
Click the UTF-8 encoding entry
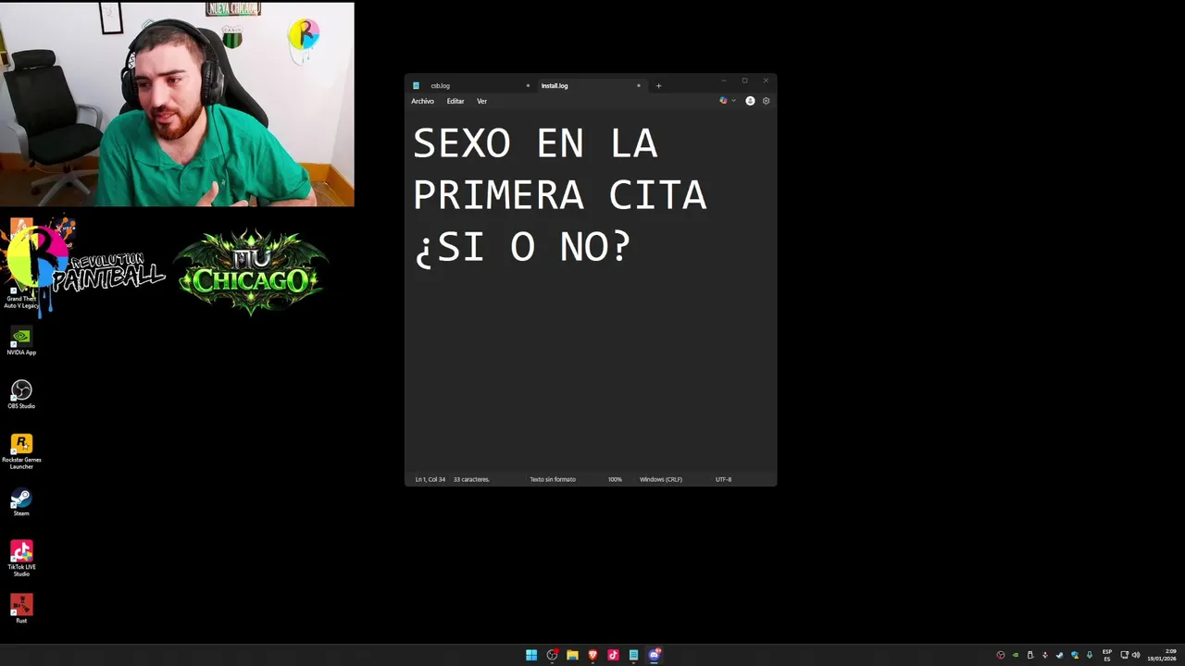click(x=723, y=479)
